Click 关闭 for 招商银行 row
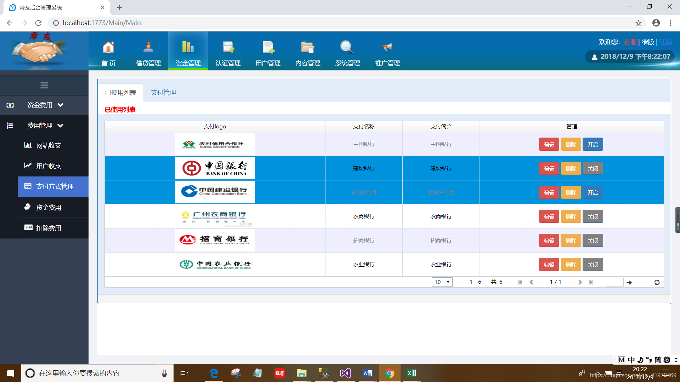Image resolution: width=680 pixels, height=382 pixels. [x=593, y=241]
